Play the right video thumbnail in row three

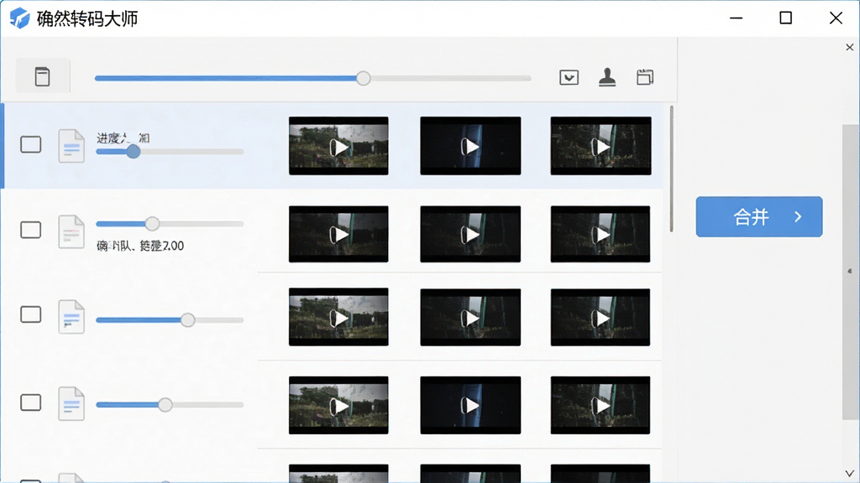[x=600, y=317]
